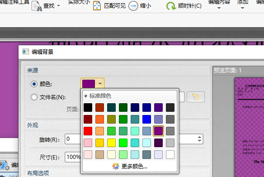The height and width of the screenshot is (177, 264).
Task: Click the browse file folder icon
Action: pos(196,97)
